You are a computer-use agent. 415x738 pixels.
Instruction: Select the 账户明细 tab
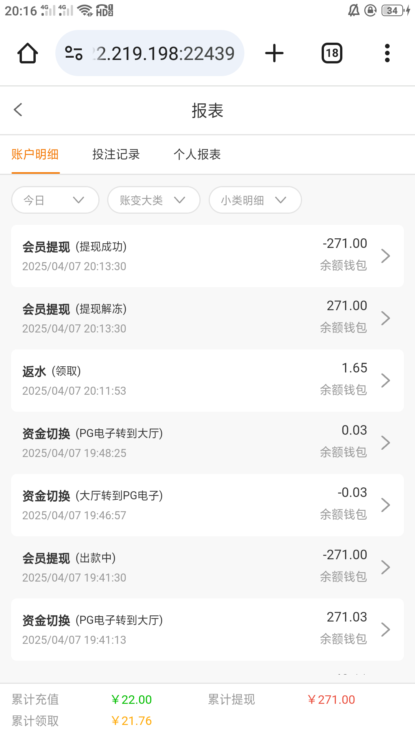(35, 155)
